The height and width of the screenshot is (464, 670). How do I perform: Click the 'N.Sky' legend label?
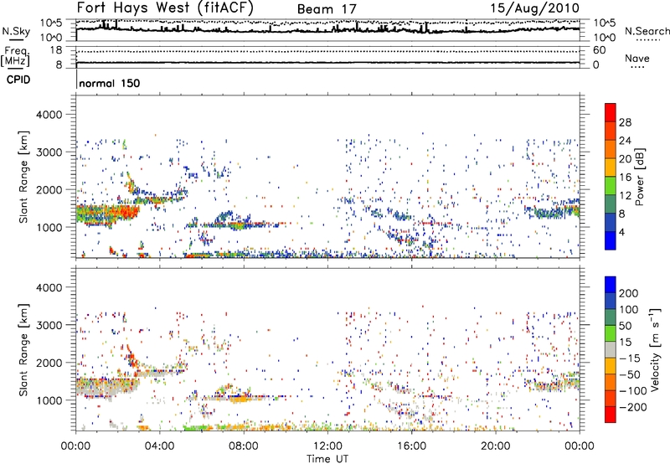[x=16, y=31]
